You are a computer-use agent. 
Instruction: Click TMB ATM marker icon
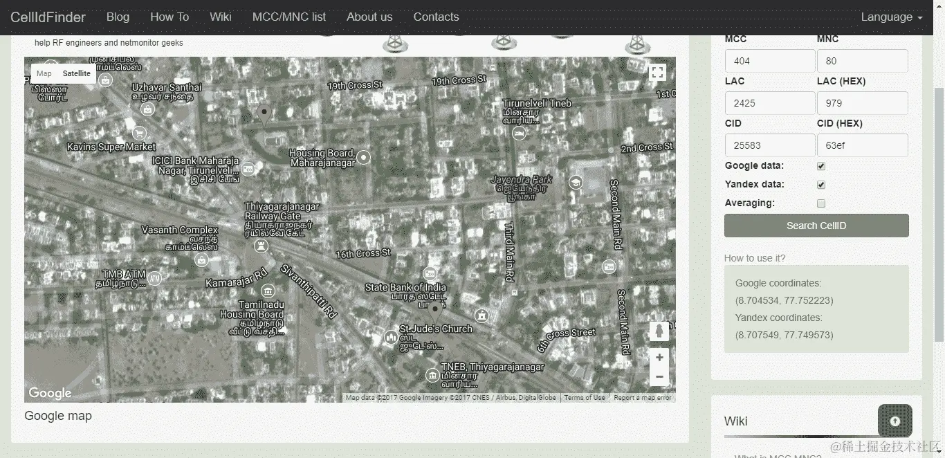[x=154, y=279]
